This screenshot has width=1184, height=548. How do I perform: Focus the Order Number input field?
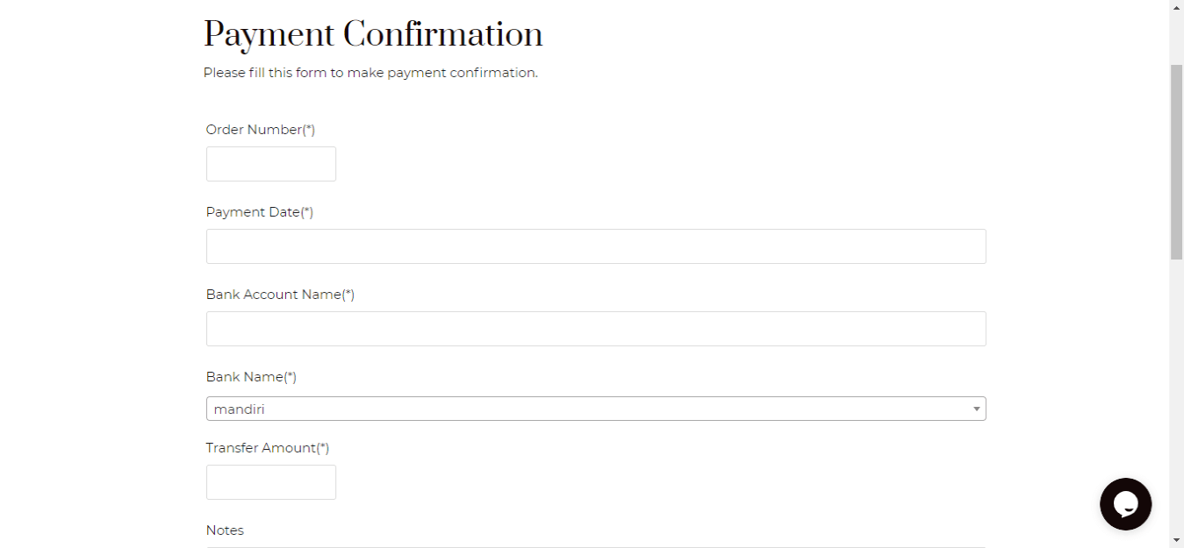coord(271,164)
